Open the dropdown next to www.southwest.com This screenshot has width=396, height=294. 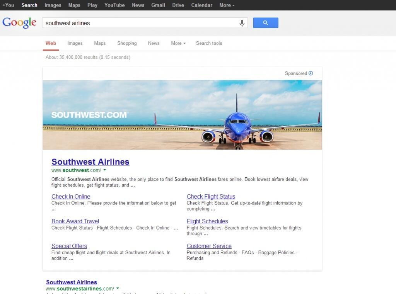point(104,170)
